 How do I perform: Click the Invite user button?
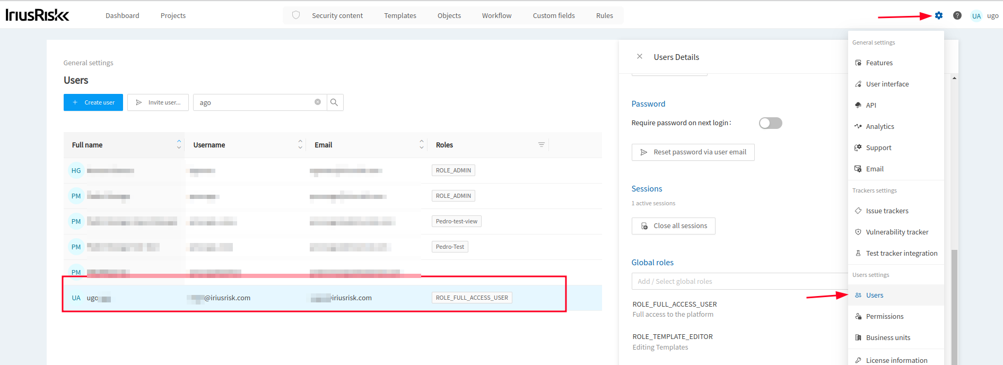tap(158, 102)
